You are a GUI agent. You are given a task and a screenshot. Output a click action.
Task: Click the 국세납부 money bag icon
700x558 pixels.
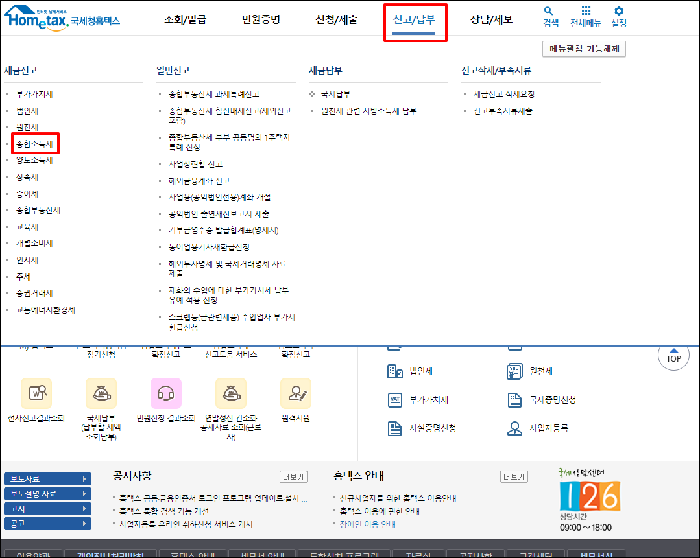[x=101, y=393]
